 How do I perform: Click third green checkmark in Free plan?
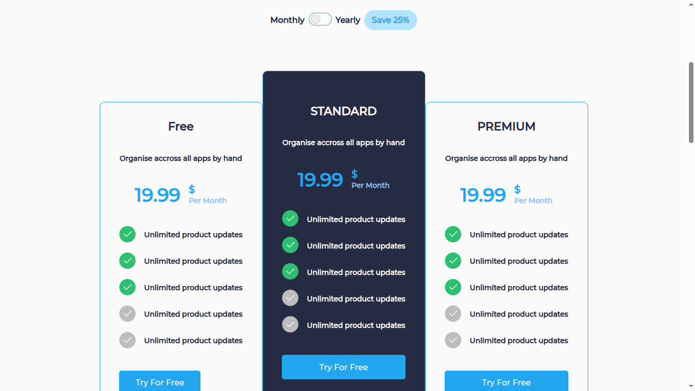[127, 288]
